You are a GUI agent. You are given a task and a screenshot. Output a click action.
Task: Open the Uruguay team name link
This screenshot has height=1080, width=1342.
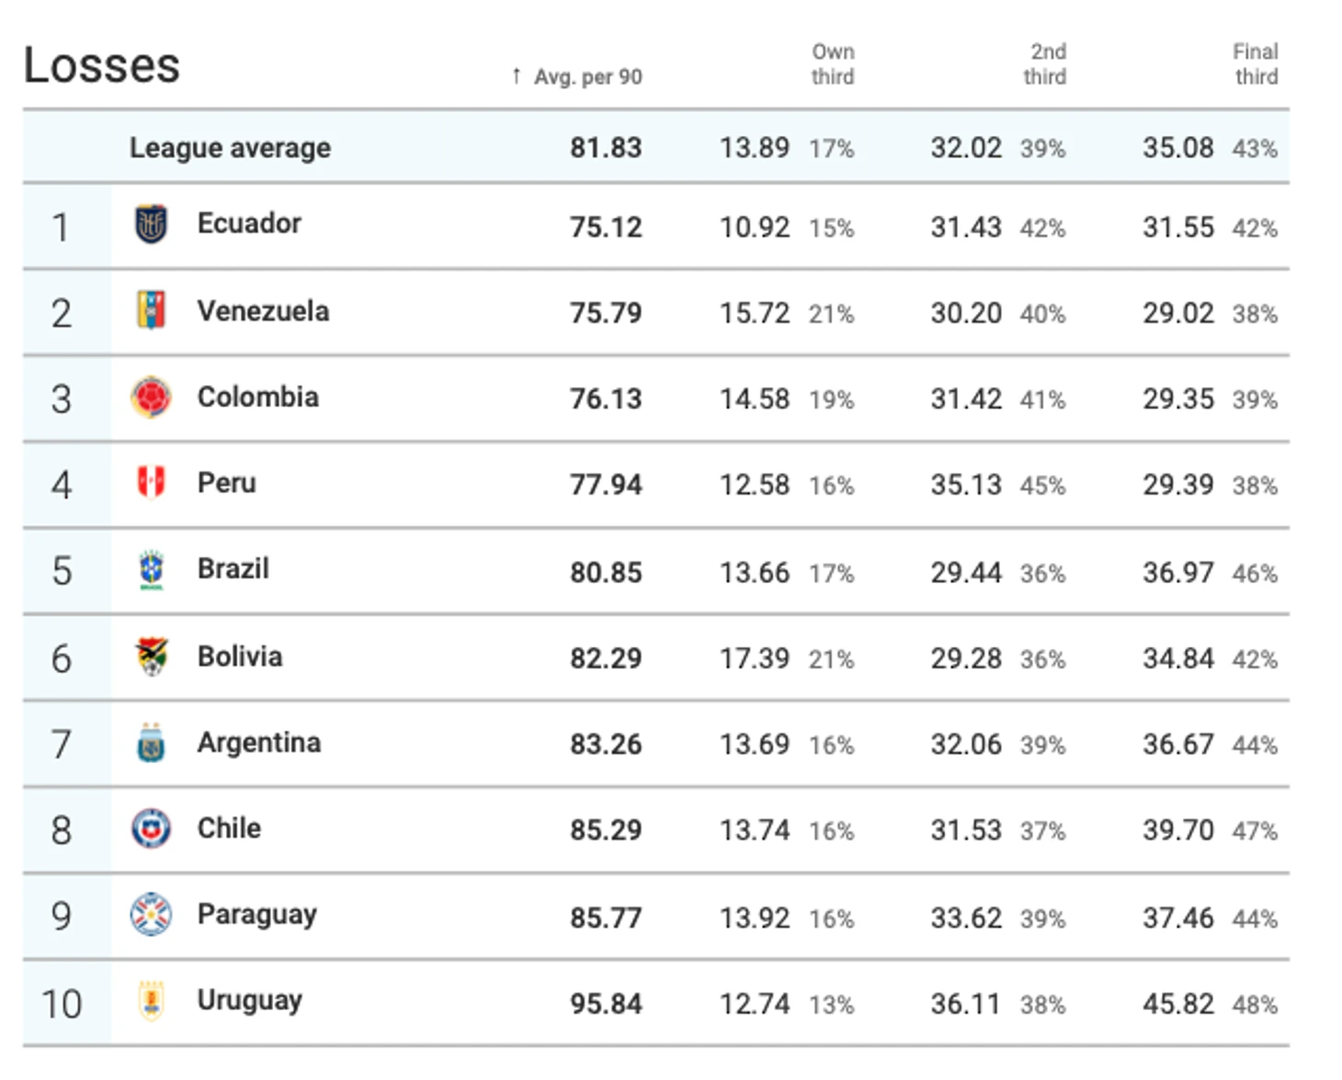[249, 1000]
